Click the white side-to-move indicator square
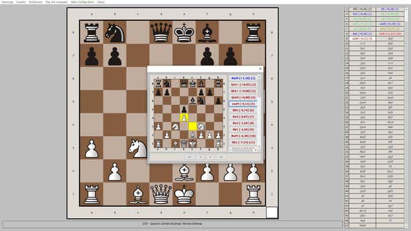411x231 pixels. (272, 213)
